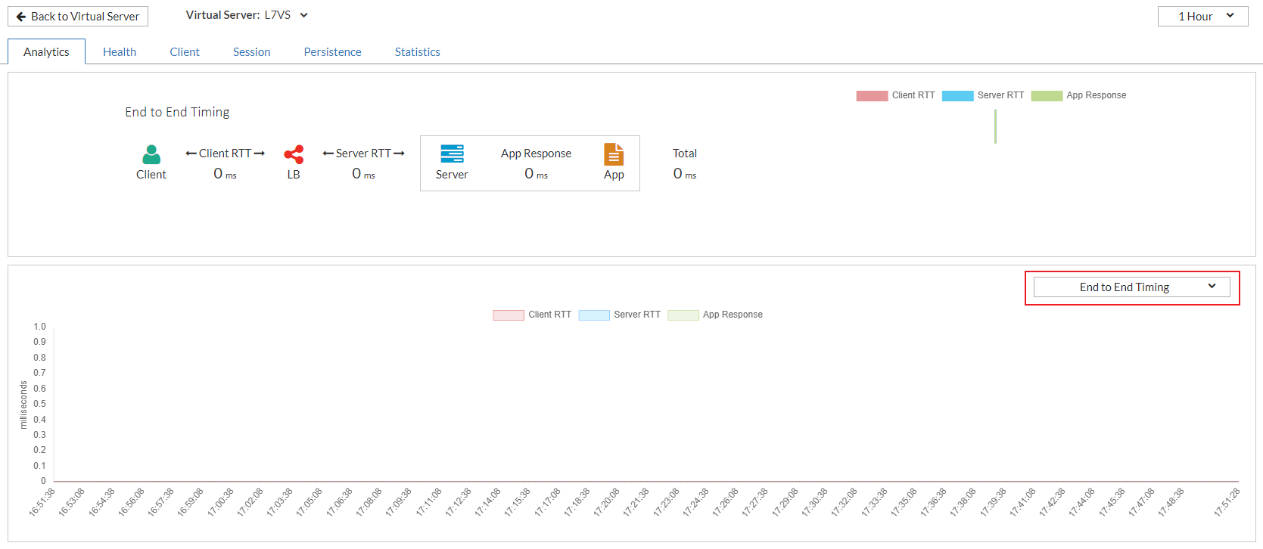Viewport: 1263px width, 549px height.
Task: Click the 17:51:28 time axis label
Action: [x=1227, y=501]
